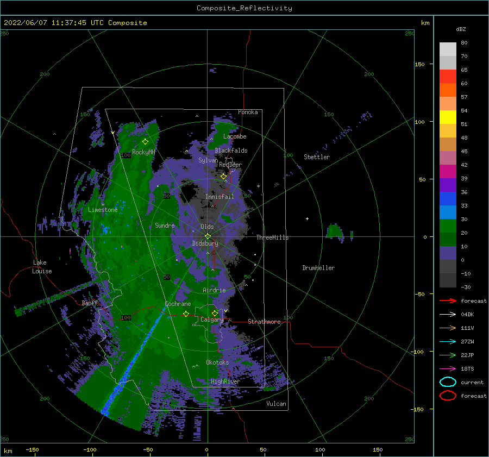The image size is (489, 457).
Task: Select the Blackfalds label
Action: [231, 151]
